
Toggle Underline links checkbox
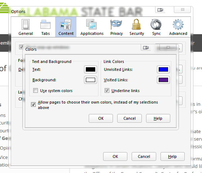pos(107,90)
